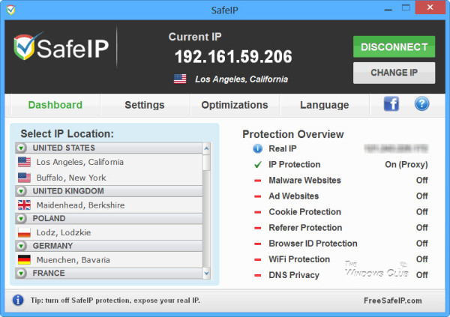
Task: Click the US flag beside current location
Action: click(180, 79)
